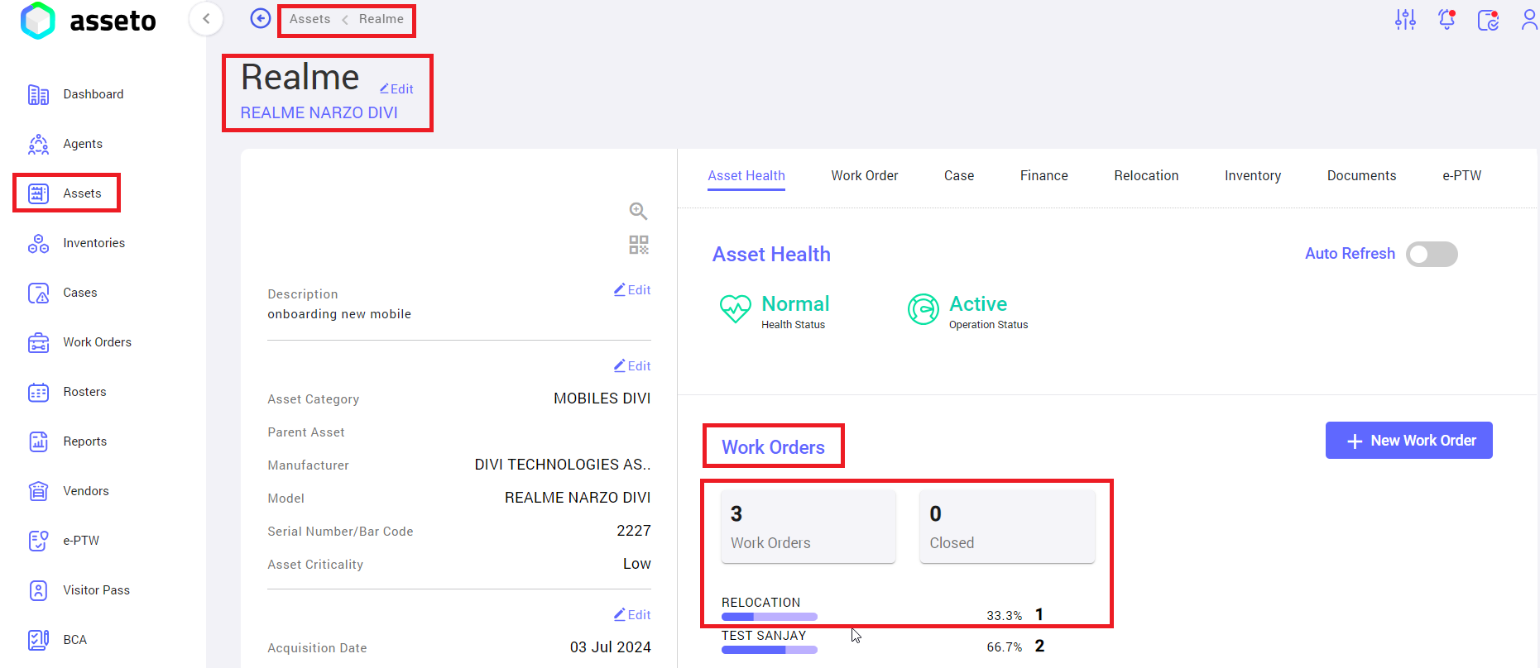
Task: Click the notifications bell icon
Action: 1446,20
